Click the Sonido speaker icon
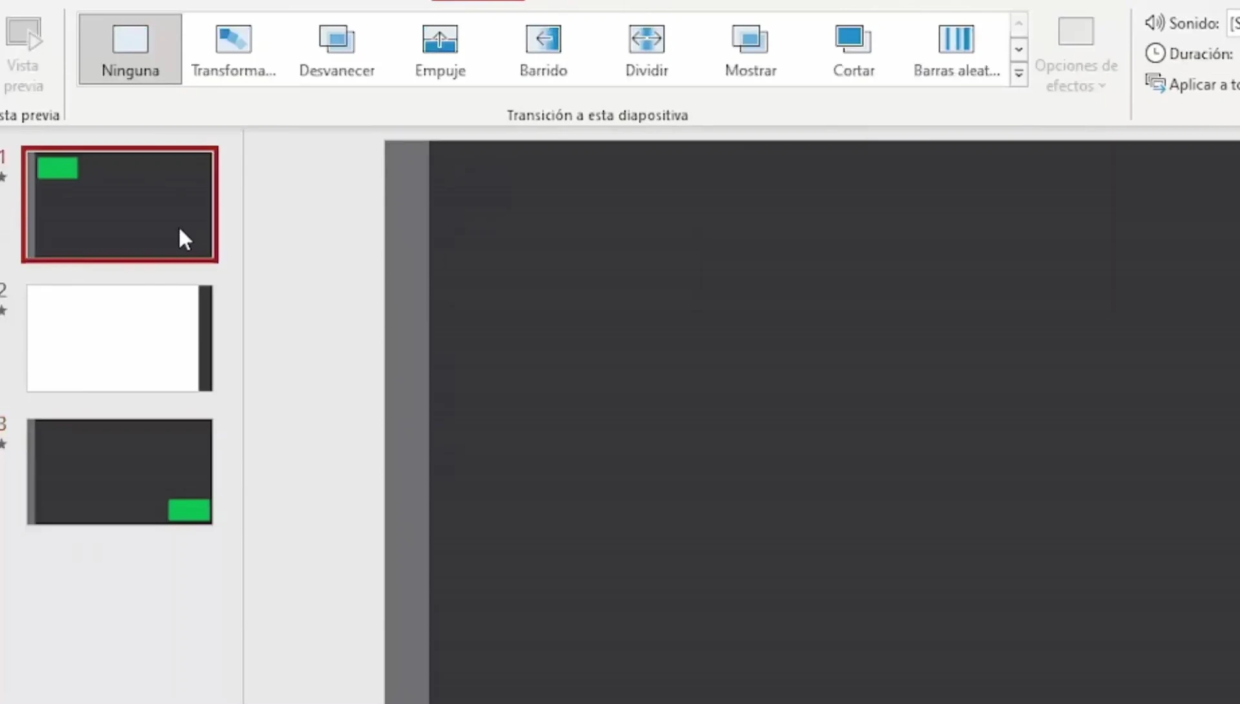The height and width of the screenshot is (704, 1240). click(x=1154, y=23)
